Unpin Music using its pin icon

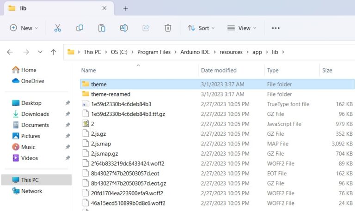click(67, 147)
